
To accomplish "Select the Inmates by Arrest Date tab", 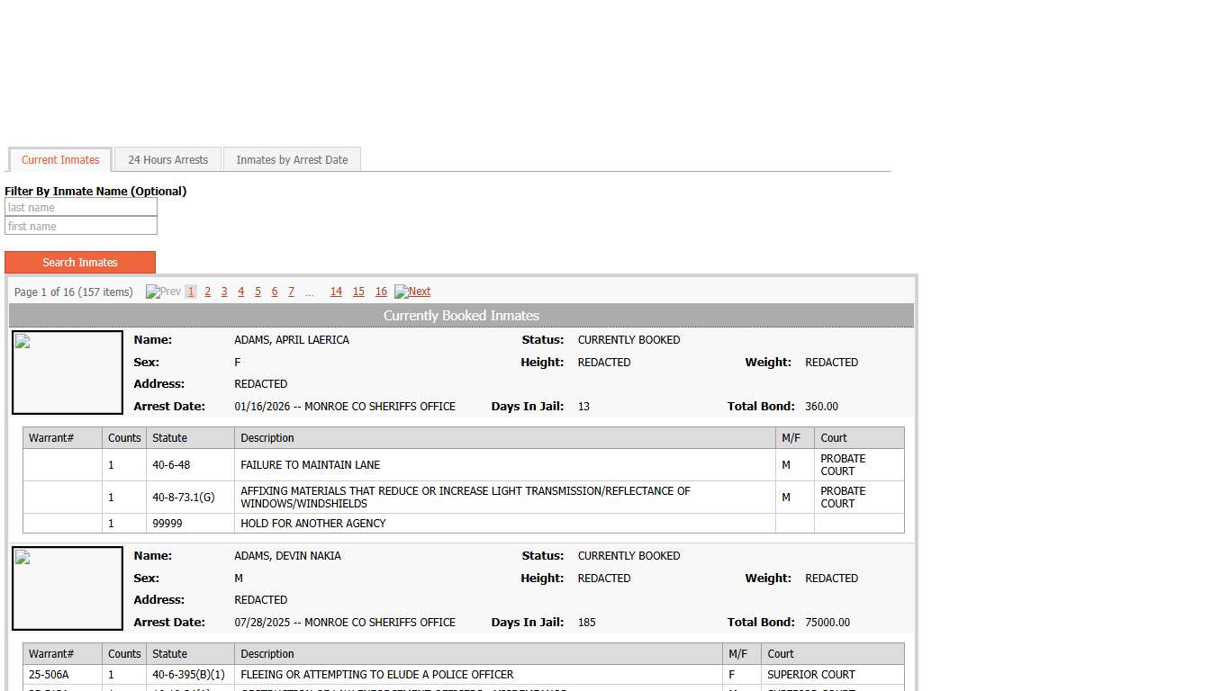I will pyautogui.click(x=292, y=160).
